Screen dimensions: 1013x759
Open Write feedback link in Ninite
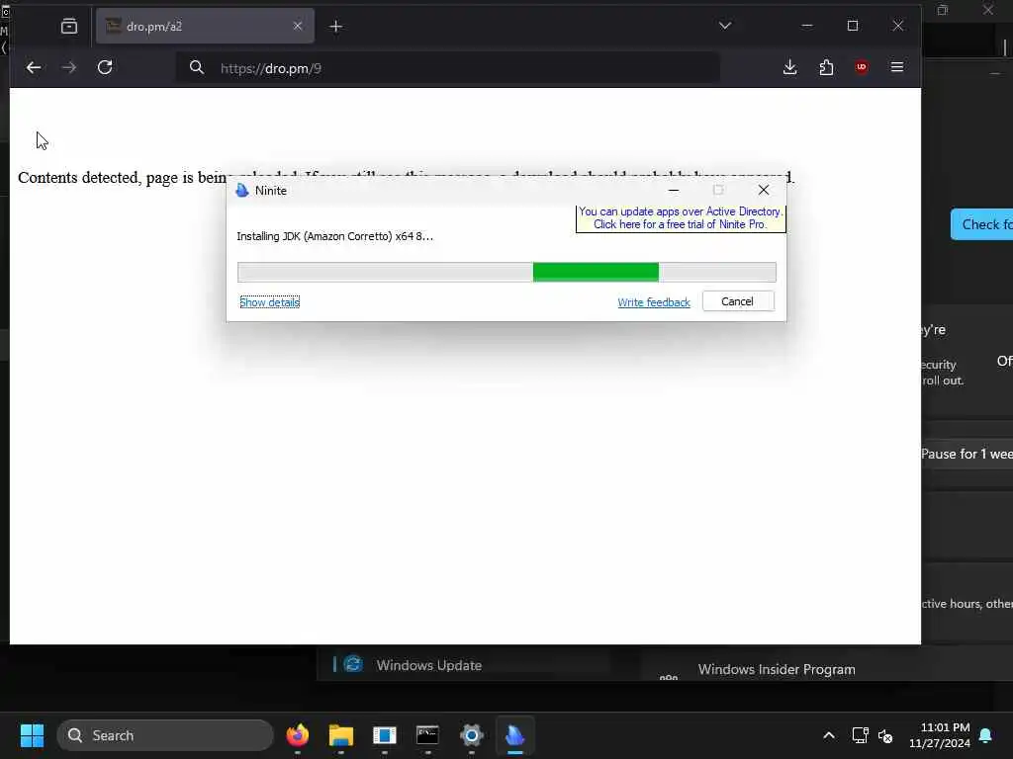(654, 302)
